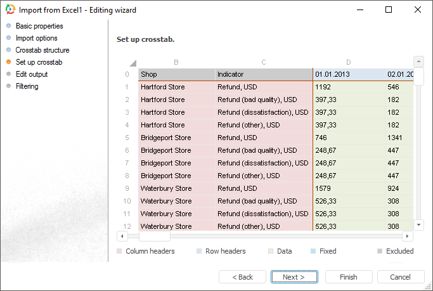Select the Indicator header cell

(263, 74)
